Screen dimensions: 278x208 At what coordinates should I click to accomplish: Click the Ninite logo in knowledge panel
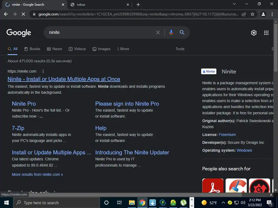[209, 71]
